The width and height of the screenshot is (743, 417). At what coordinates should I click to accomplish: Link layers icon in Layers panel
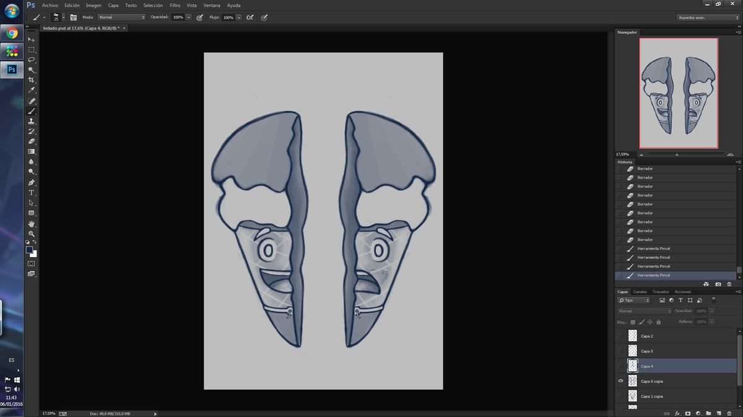[666, 413]
